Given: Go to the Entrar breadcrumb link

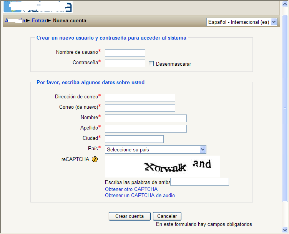Looking at the screenshot, I should click(x=39, y=20).
